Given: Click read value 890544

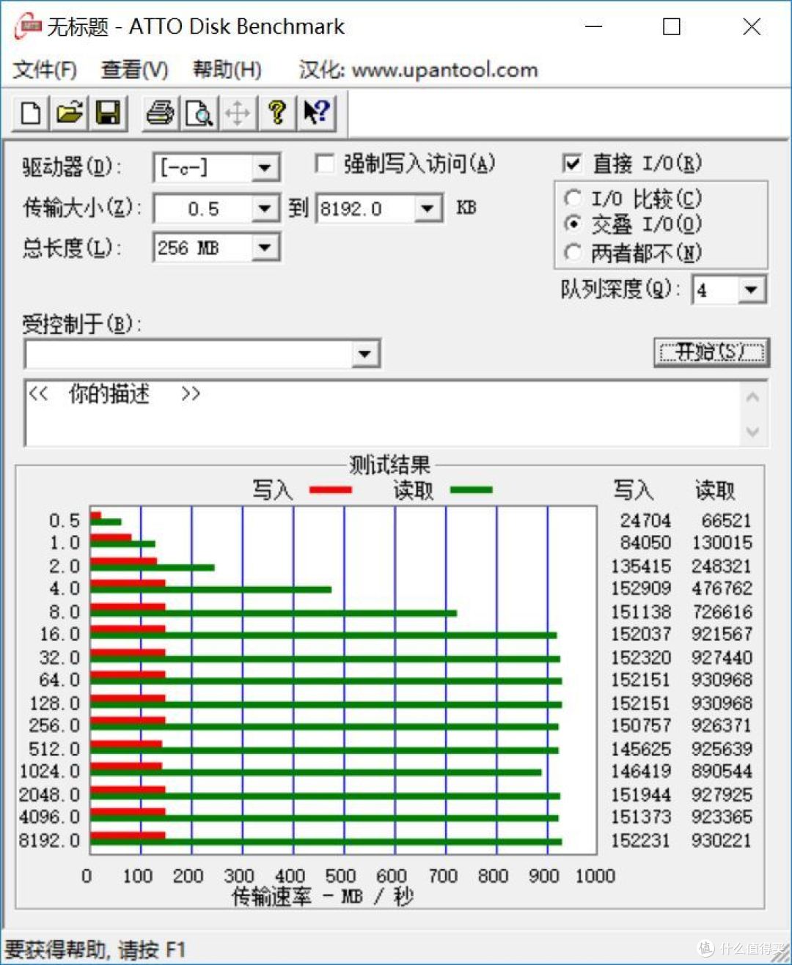Looking at the screenshot, I should (x=722, y=771).
